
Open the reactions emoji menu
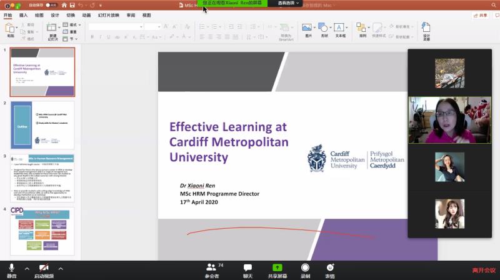(x=330, y=271)
